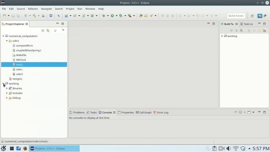Switch to the Call Graph tab
Screen dimensions: 270x152
pyautogui.click(x=143, y=112)
